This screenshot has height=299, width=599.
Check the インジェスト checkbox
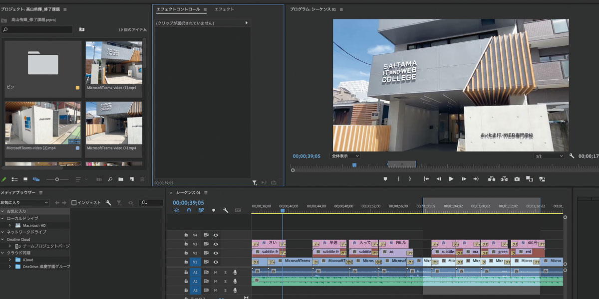[x=74, y=203]
